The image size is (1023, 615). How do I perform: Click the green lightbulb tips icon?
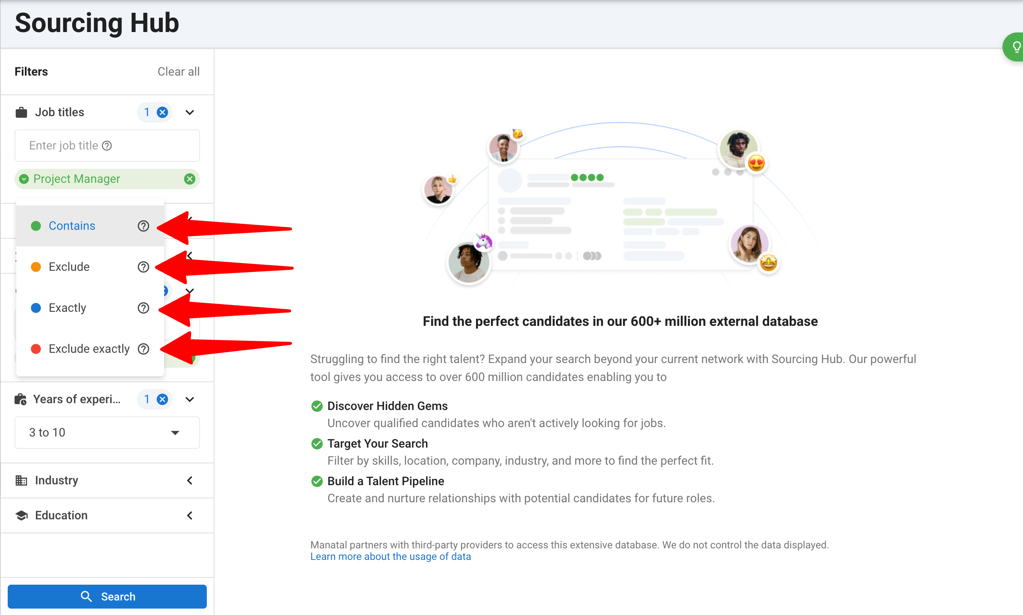click(1016, 47)
